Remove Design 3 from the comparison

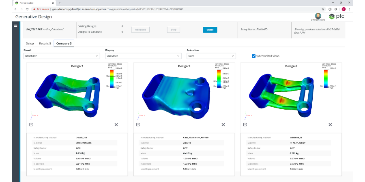coord(116,124)
